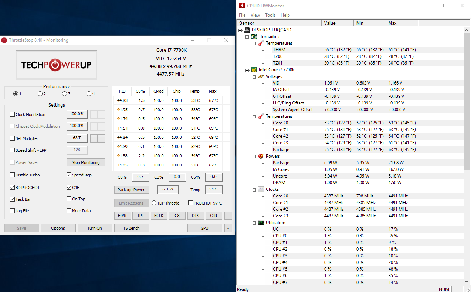Select the Tornado 5 motherboard icon
Image resolution: width=471 pixels, height=292 pixels.
click(254, 37)
